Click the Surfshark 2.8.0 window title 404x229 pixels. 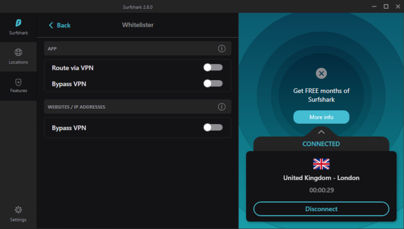point(137,7)
